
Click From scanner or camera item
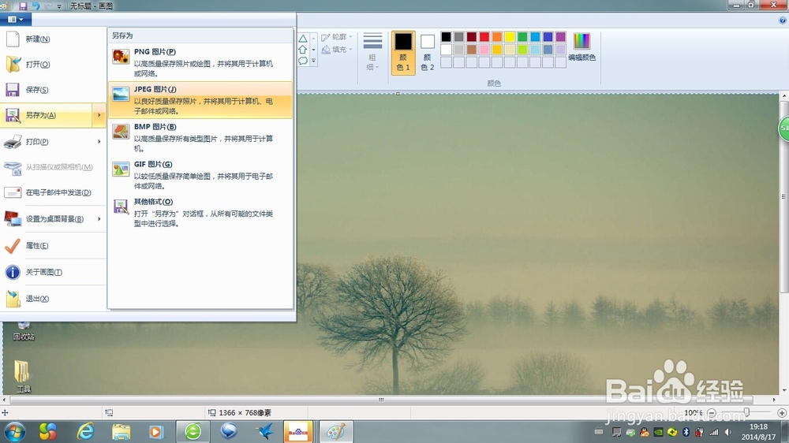[x=53, y=167]
